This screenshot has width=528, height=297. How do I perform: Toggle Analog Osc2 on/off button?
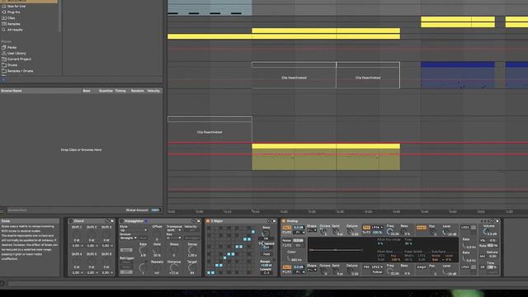pyautogui.click(x=286, y=267)
